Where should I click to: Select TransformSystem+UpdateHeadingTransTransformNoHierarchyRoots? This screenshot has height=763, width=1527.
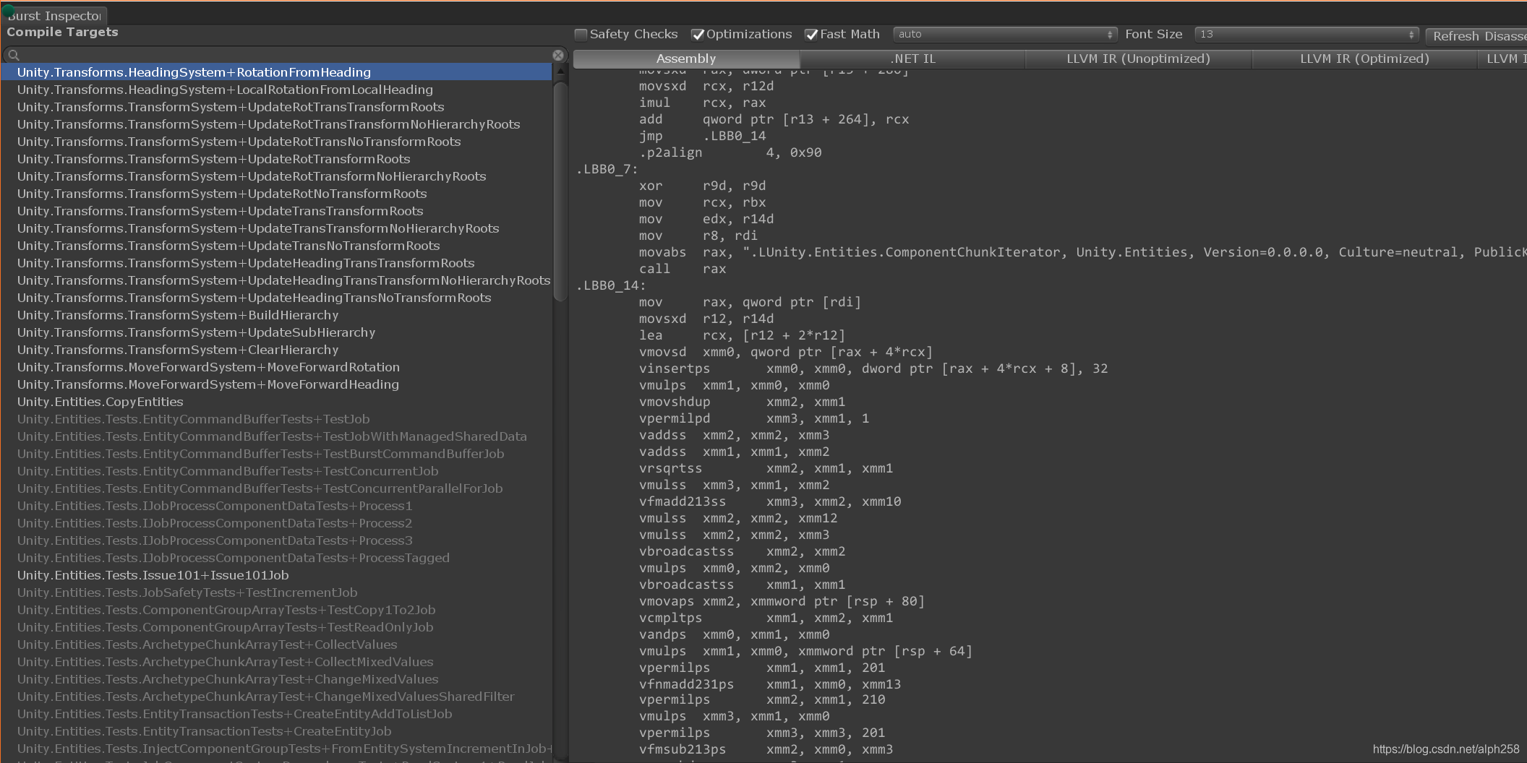[276, 280]
